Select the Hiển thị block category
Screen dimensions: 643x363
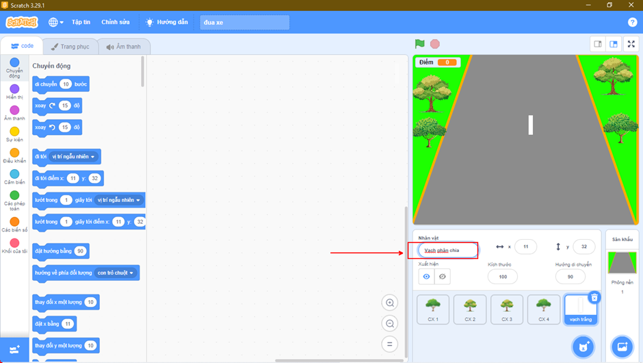pyautogui.click(x=14, y=92)
